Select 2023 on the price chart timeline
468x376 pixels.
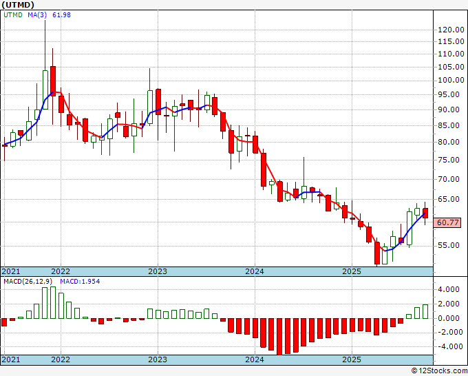[x=158, y=271]
